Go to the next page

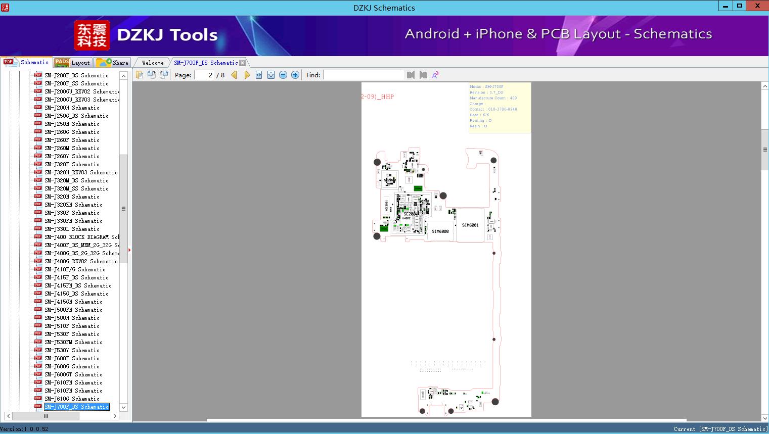coord(247,75)
